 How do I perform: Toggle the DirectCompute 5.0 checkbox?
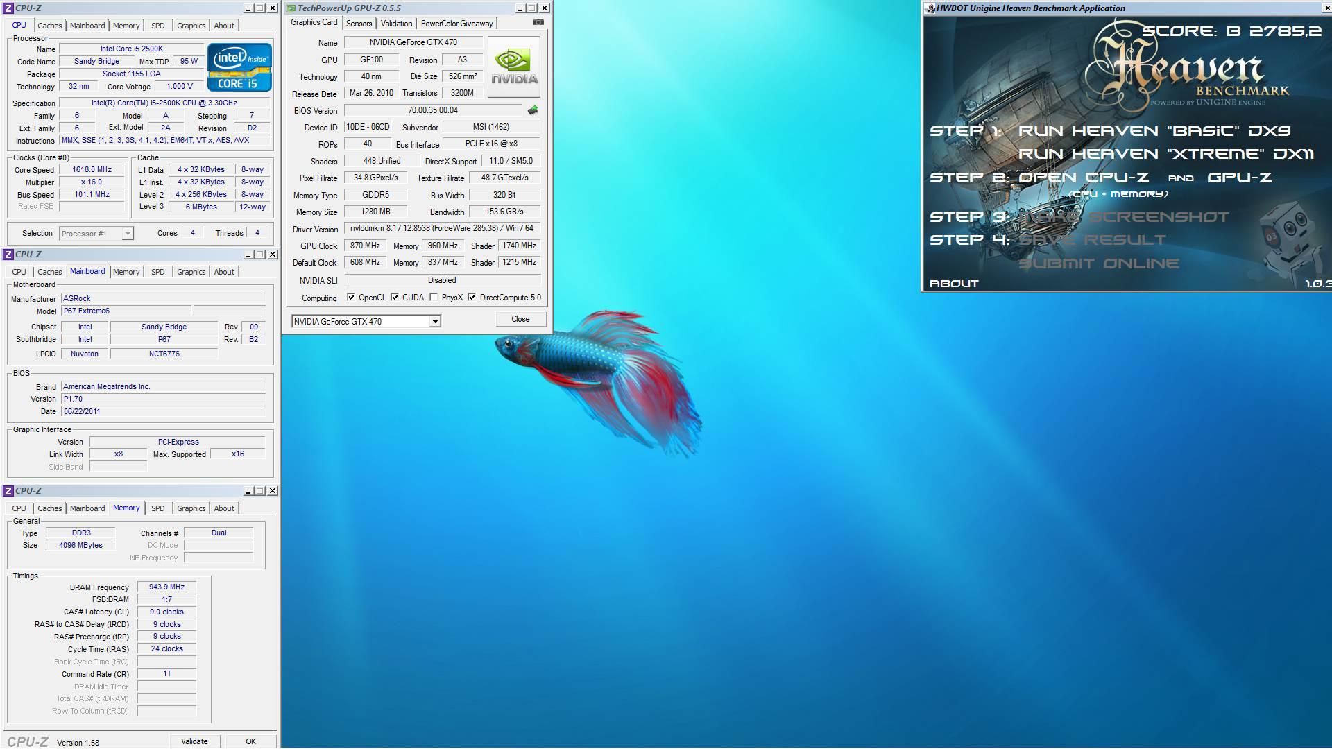coord(472,298)
